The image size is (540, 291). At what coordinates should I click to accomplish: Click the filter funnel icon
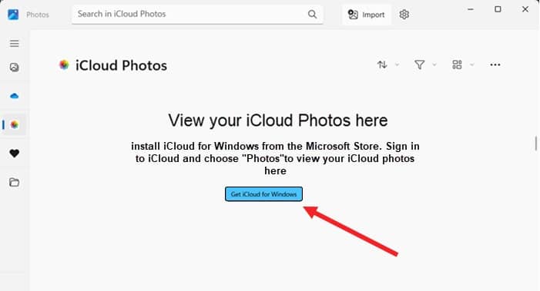(x=419, y=64)
